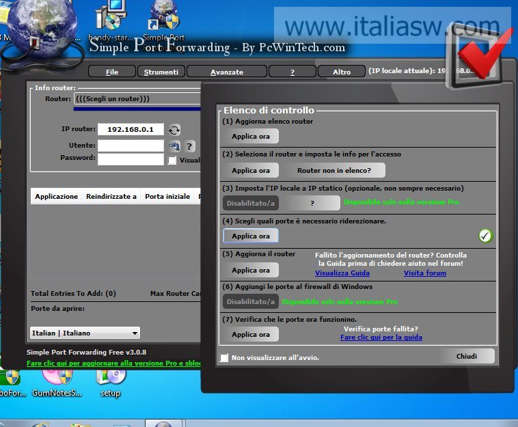Screen dimensions: 518x427
Task: Expand the Router selection combo box
Action: 137,99
